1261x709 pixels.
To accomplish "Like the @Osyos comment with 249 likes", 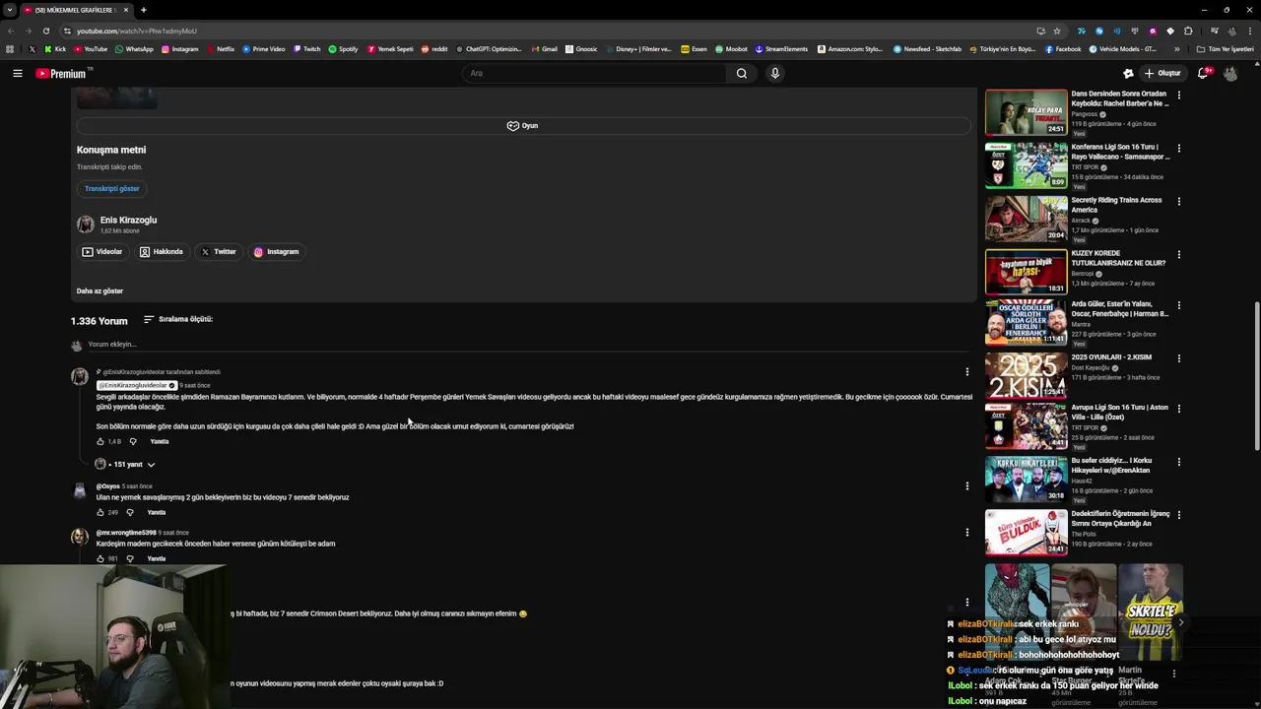I will coord(100,512).
